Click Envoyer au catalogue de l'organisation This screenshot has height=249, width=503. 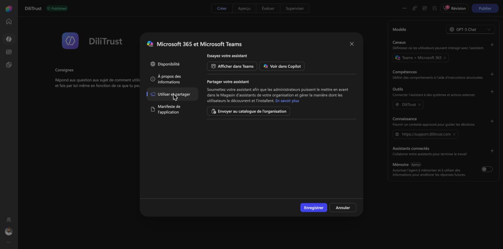point(249,111)
